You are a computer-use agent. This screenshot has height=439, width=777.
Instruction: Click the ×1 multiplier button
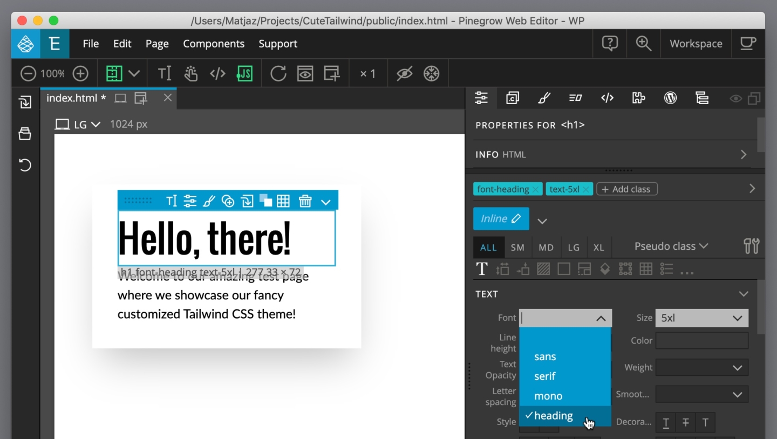point(368,74)
